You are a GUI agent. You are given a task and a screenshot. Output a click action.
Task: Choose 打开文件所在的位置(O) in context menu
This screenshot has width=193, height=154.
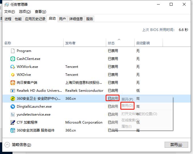139,114
